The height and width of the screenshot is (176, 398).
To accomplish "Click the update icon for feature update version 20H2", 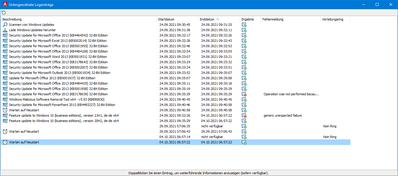I will click(x=5, y=121).
